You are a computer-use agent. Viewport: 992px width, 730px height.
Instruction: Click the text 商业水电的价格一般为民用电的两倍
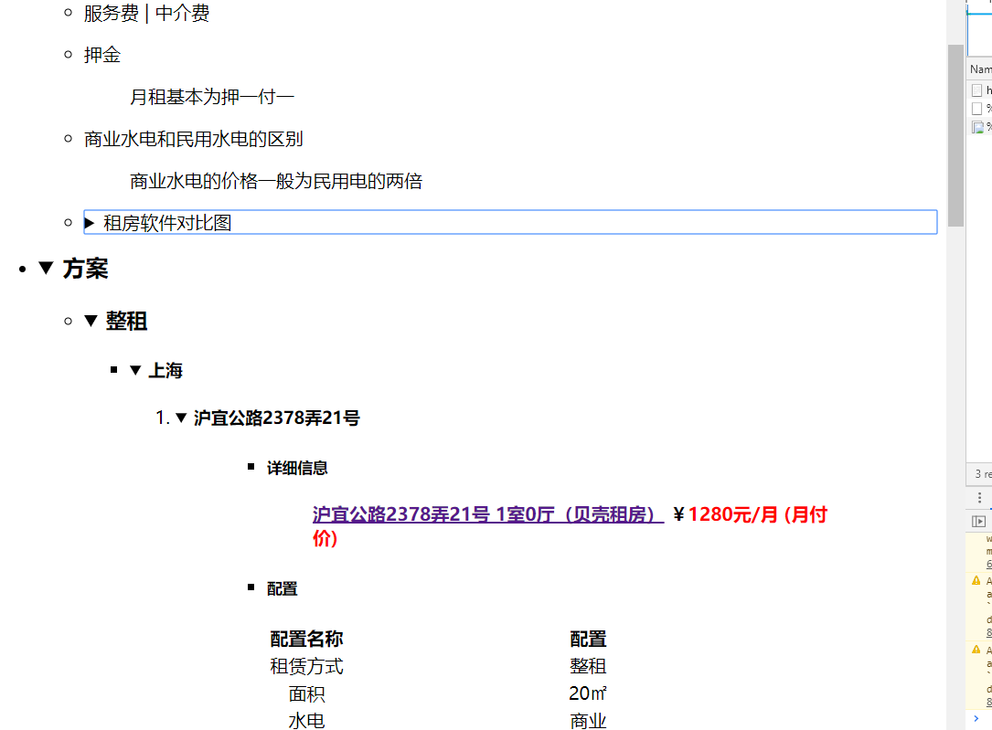click(276, 182)
